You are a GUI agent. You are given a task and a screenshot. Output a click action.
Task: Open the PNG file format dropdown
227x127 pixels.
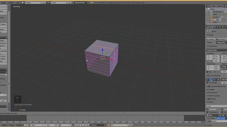[213, 115]
